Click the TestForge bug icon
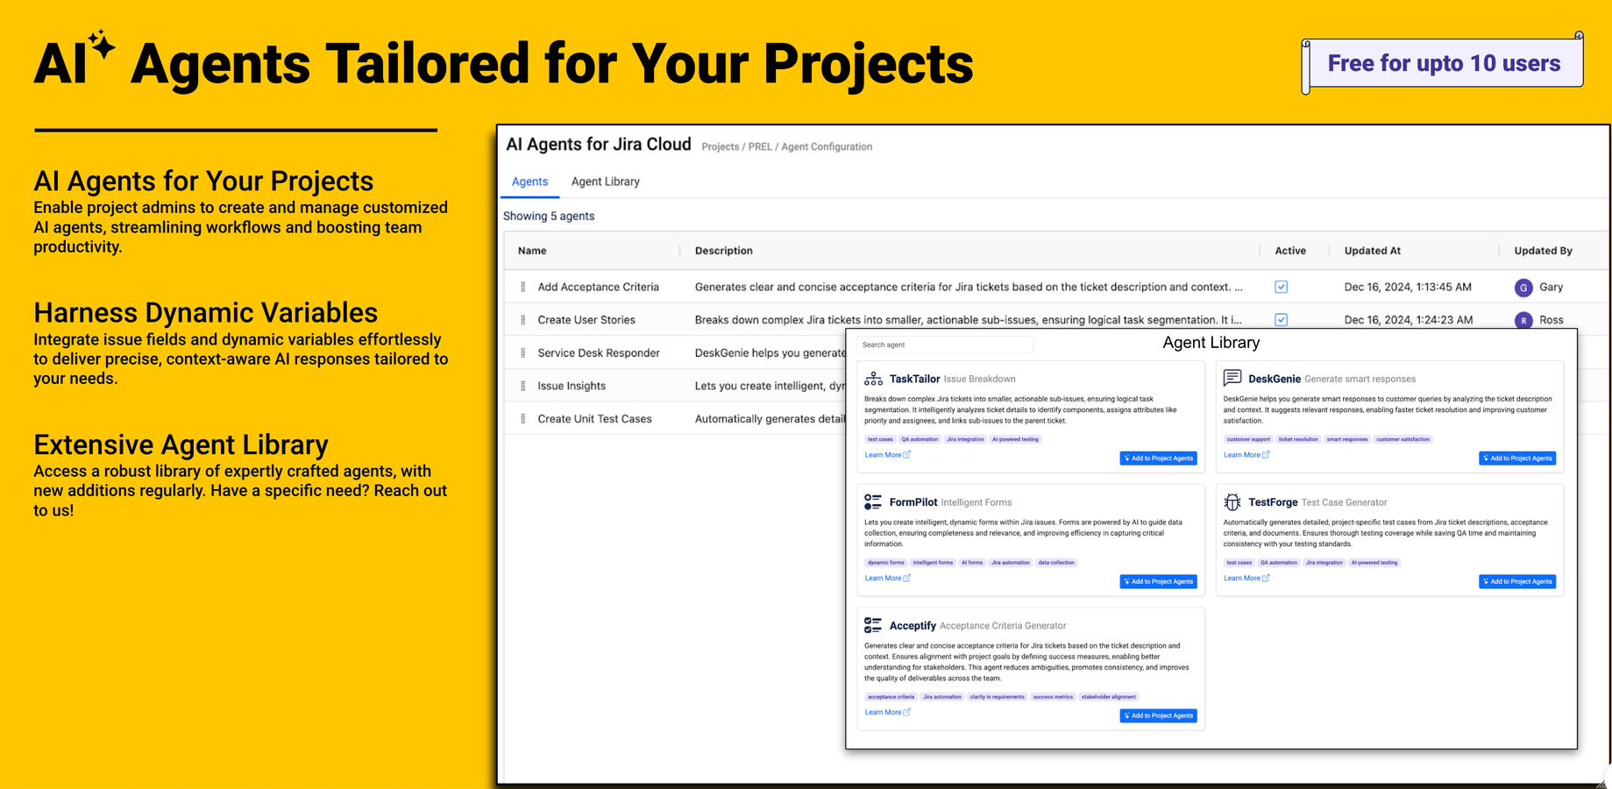Viewport: 1612px width, 789px height. coord(1232,501)
